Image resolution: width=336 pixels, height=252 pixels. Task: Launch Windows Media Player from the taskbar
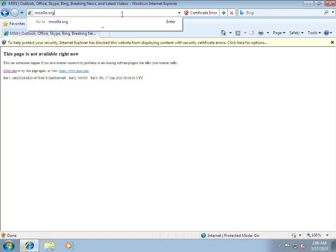point(70,246)
